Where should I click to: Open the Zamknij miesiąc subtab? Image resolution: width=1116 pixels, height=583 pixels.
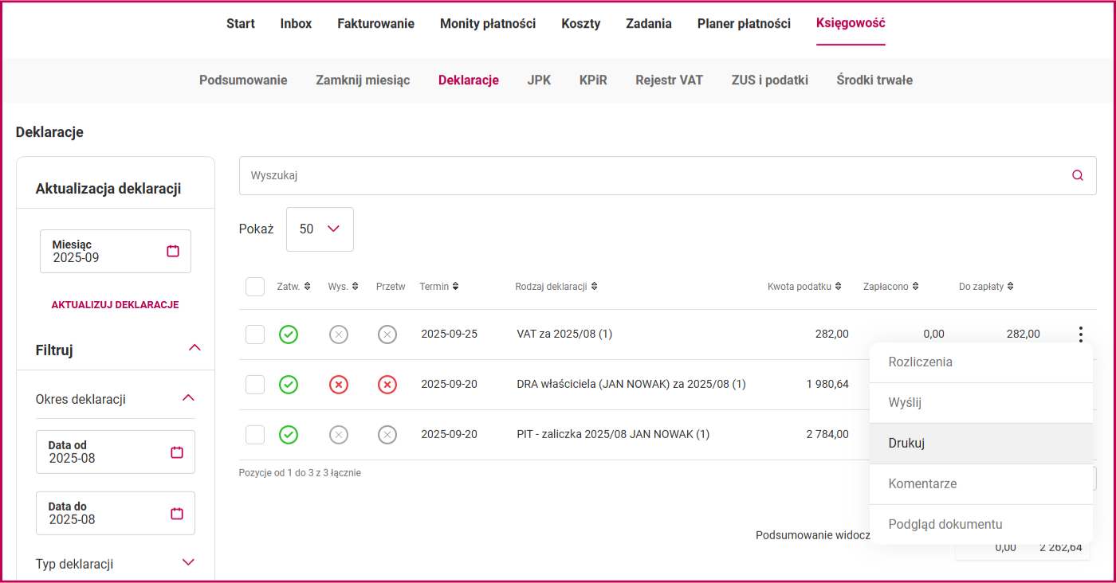(363, 80)
